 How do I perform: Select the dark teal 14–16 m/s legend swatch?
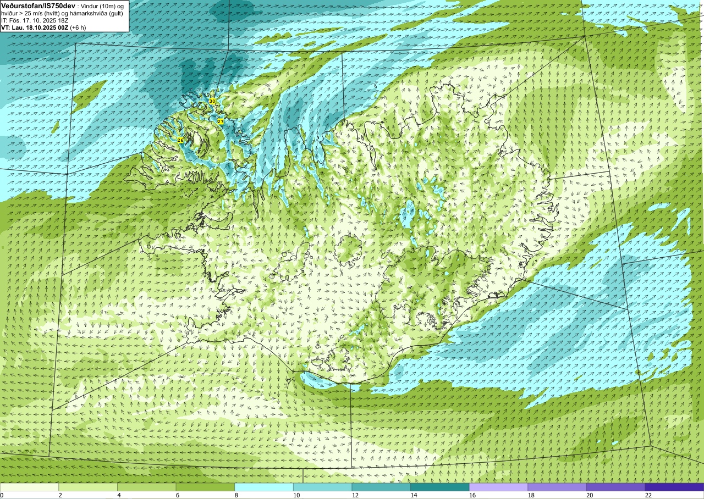(x=440, y=487)
